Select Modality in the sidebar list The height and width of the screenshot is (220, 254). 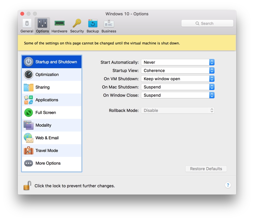tap(52, 125)
